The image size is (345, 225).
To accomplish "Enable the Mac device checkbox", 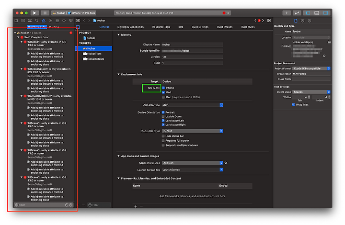I will coord(163,97).
